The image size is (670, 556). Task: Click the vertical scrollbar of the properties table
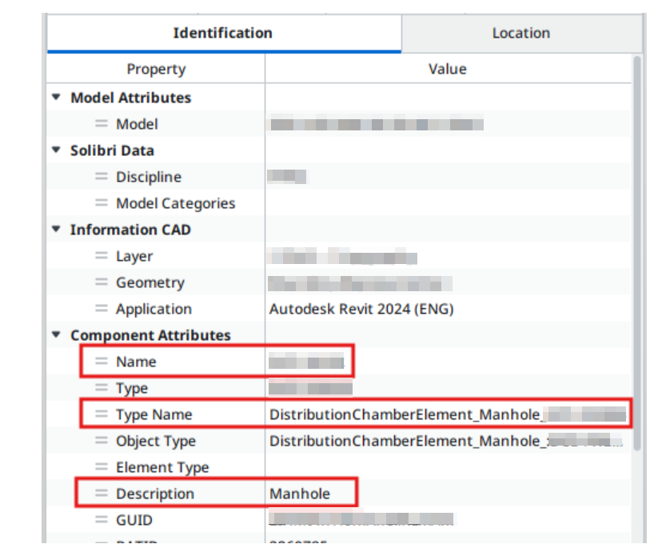tap(637, 252)
